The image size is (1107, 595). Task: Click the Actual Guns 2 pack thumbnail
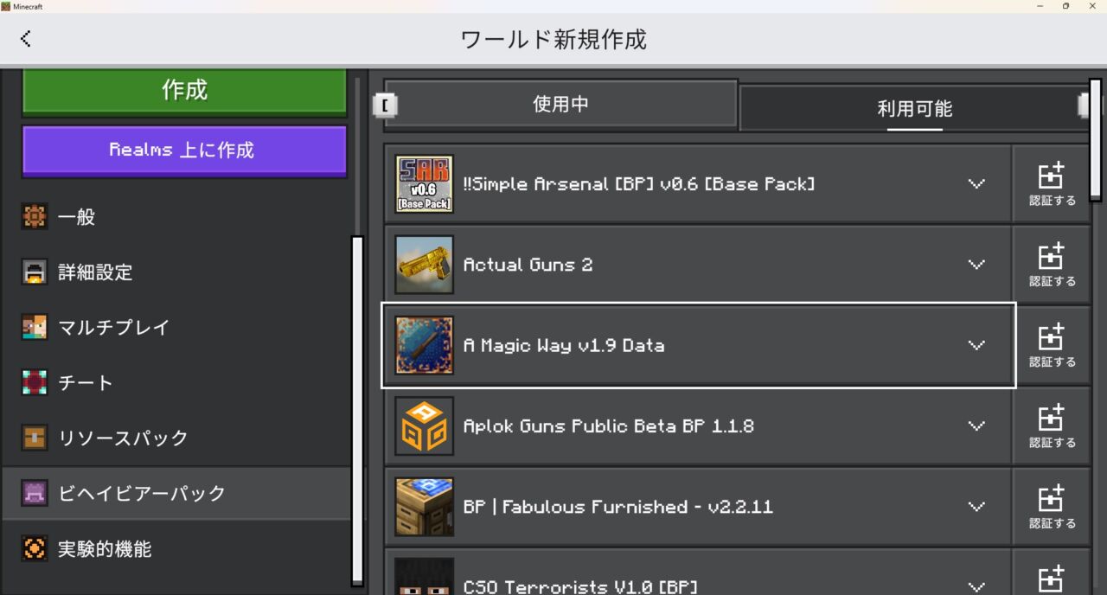point(423,265)
